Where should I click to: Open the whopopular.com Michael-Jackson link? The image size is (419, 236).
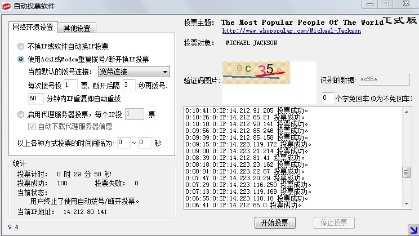coord(291,31)
